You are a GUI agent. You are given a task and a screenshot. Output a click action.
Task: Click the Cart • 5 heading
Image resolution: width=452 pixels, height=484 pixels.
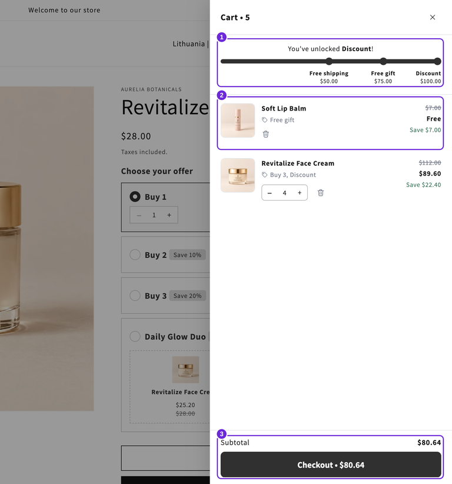click(235, 18)
